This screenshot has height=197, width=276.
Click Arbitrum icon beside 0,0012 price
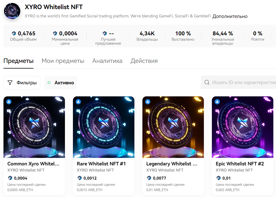(x=80, y=178)
